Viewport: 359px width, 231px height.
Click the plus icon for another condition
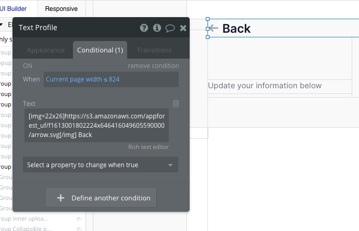coord(60,198)
